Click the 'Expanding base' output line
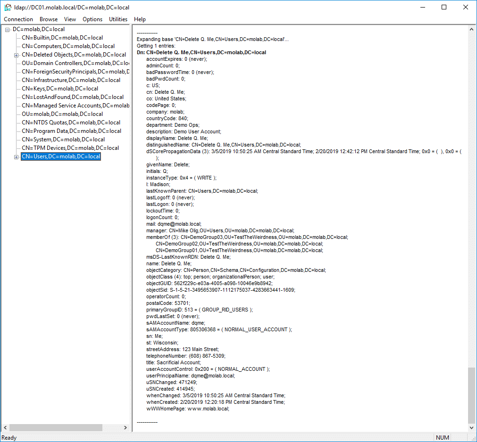This screenshot has width=477, height=442. pyautogui.click(x=213, y=40)
